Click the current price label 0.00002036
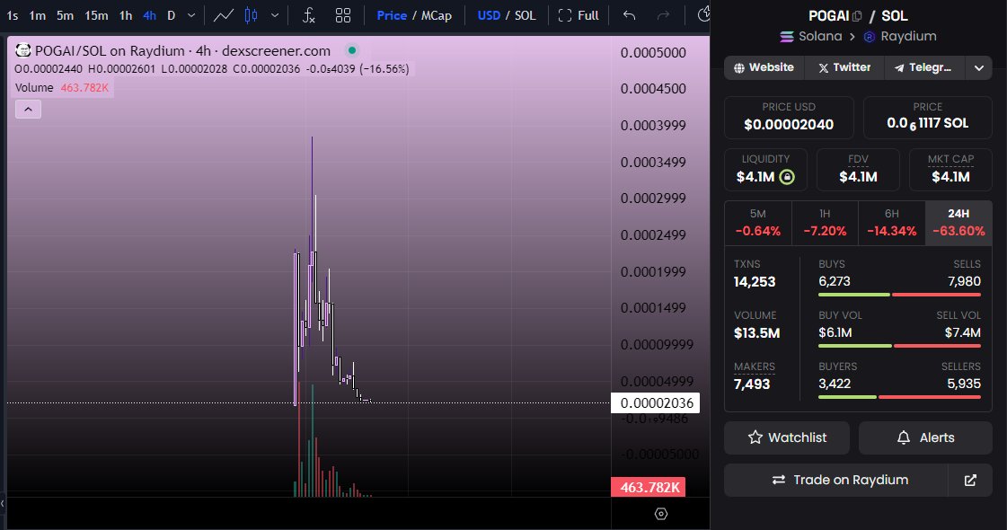The width and height of the screenshot is (1007, 530). point(656,402)
